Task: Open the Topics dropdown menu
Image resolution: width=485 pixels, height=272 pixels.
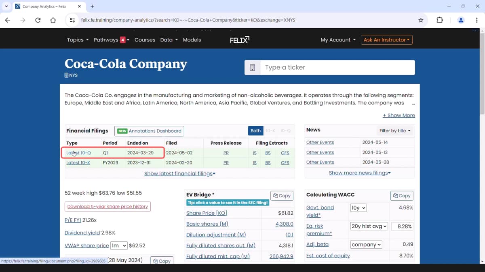Action: [x=78, y=40]
